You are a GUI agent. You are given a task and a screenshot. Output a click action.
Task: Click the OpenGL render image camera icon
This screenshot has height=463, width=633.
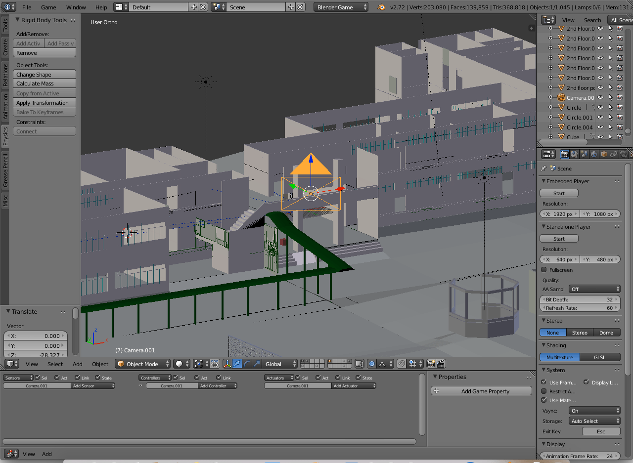431,364
